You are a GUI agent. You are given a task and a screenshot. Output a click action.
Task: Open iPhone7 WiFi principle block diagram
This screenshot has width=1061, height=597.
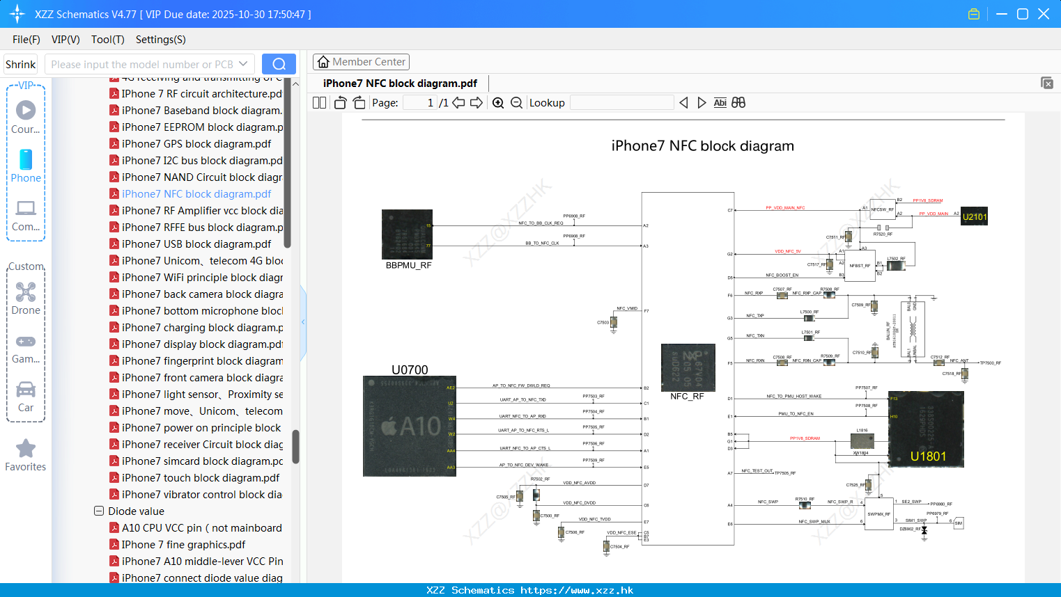[x=196, y=278]
